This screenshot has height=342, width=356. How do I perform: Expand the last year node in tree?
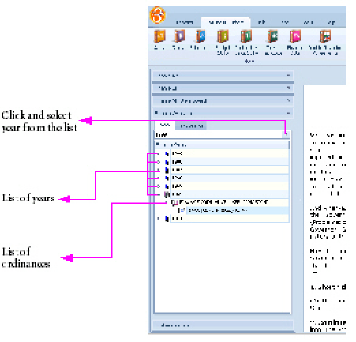158,219
